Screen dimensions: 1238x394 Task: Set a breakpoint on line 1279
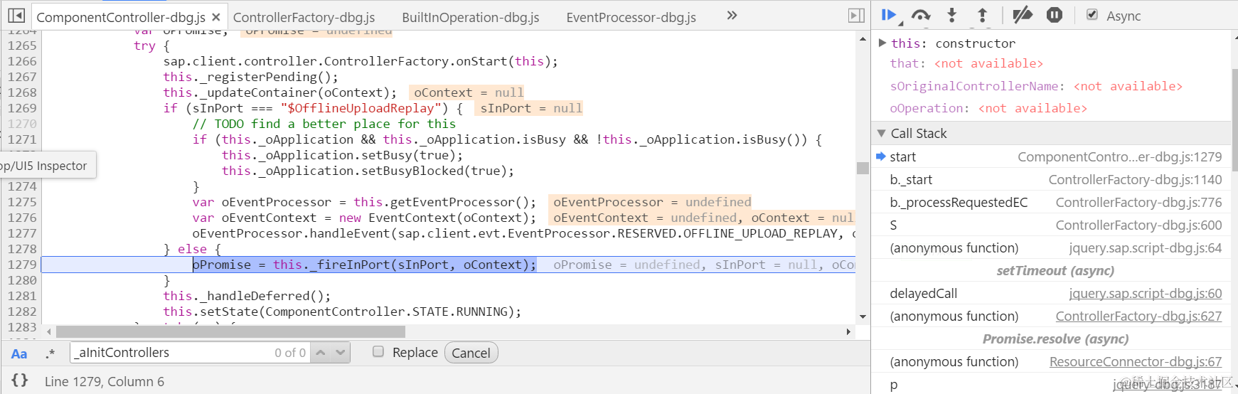pyautogui.click(x=21, y=265)
